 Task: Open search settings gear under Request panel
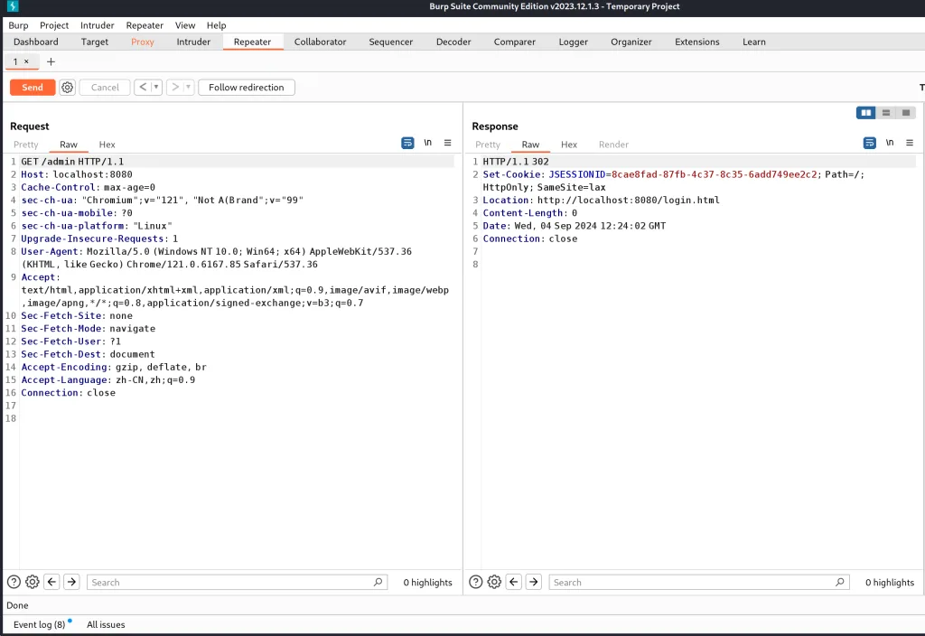pyautogui.click(x=33, y=583)
